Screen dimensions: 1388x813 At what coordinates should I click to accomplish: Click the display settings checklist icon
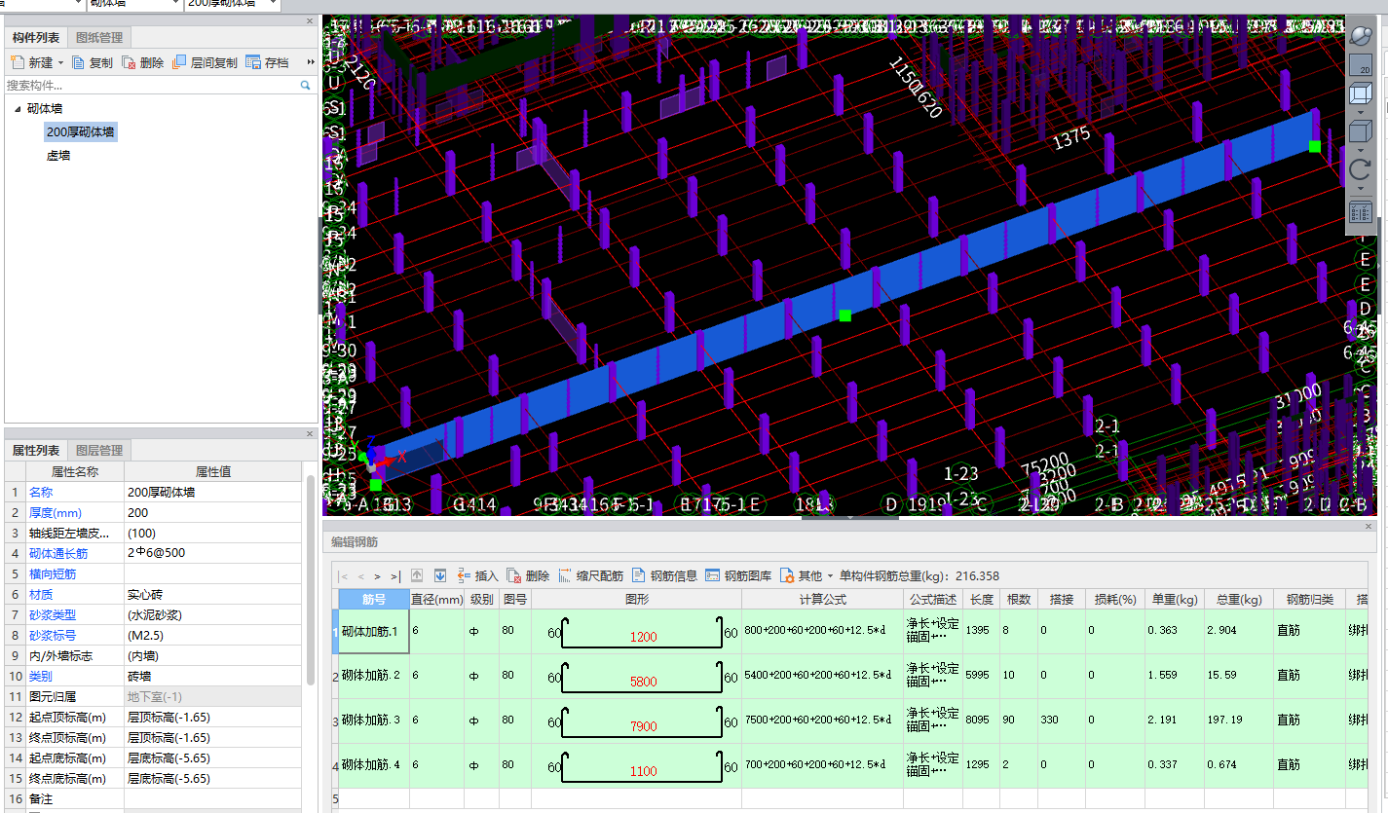(1361, 212)
